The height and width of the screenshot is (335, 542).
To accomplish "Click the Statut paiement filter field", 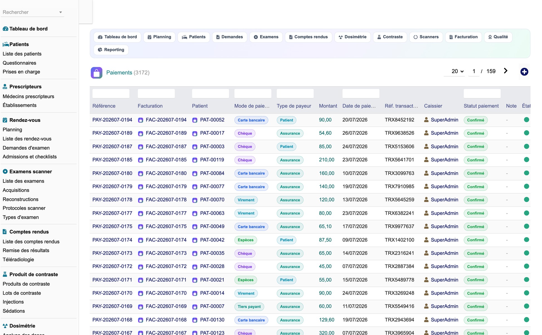I will (x=482, y=93).
